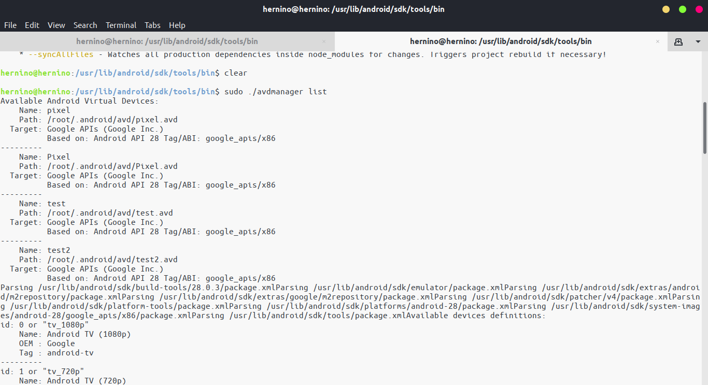Click the 'Name: test' line
This screenshot has height=385, width=708.
[x=43, y=204]
